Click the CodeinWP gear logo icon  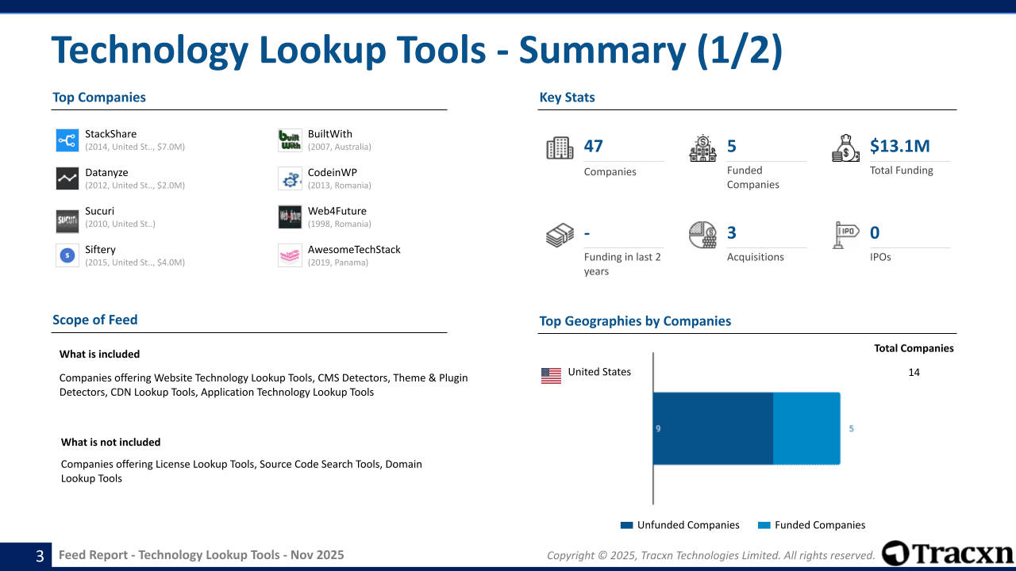pyautogui.click(x=290, y=178)
